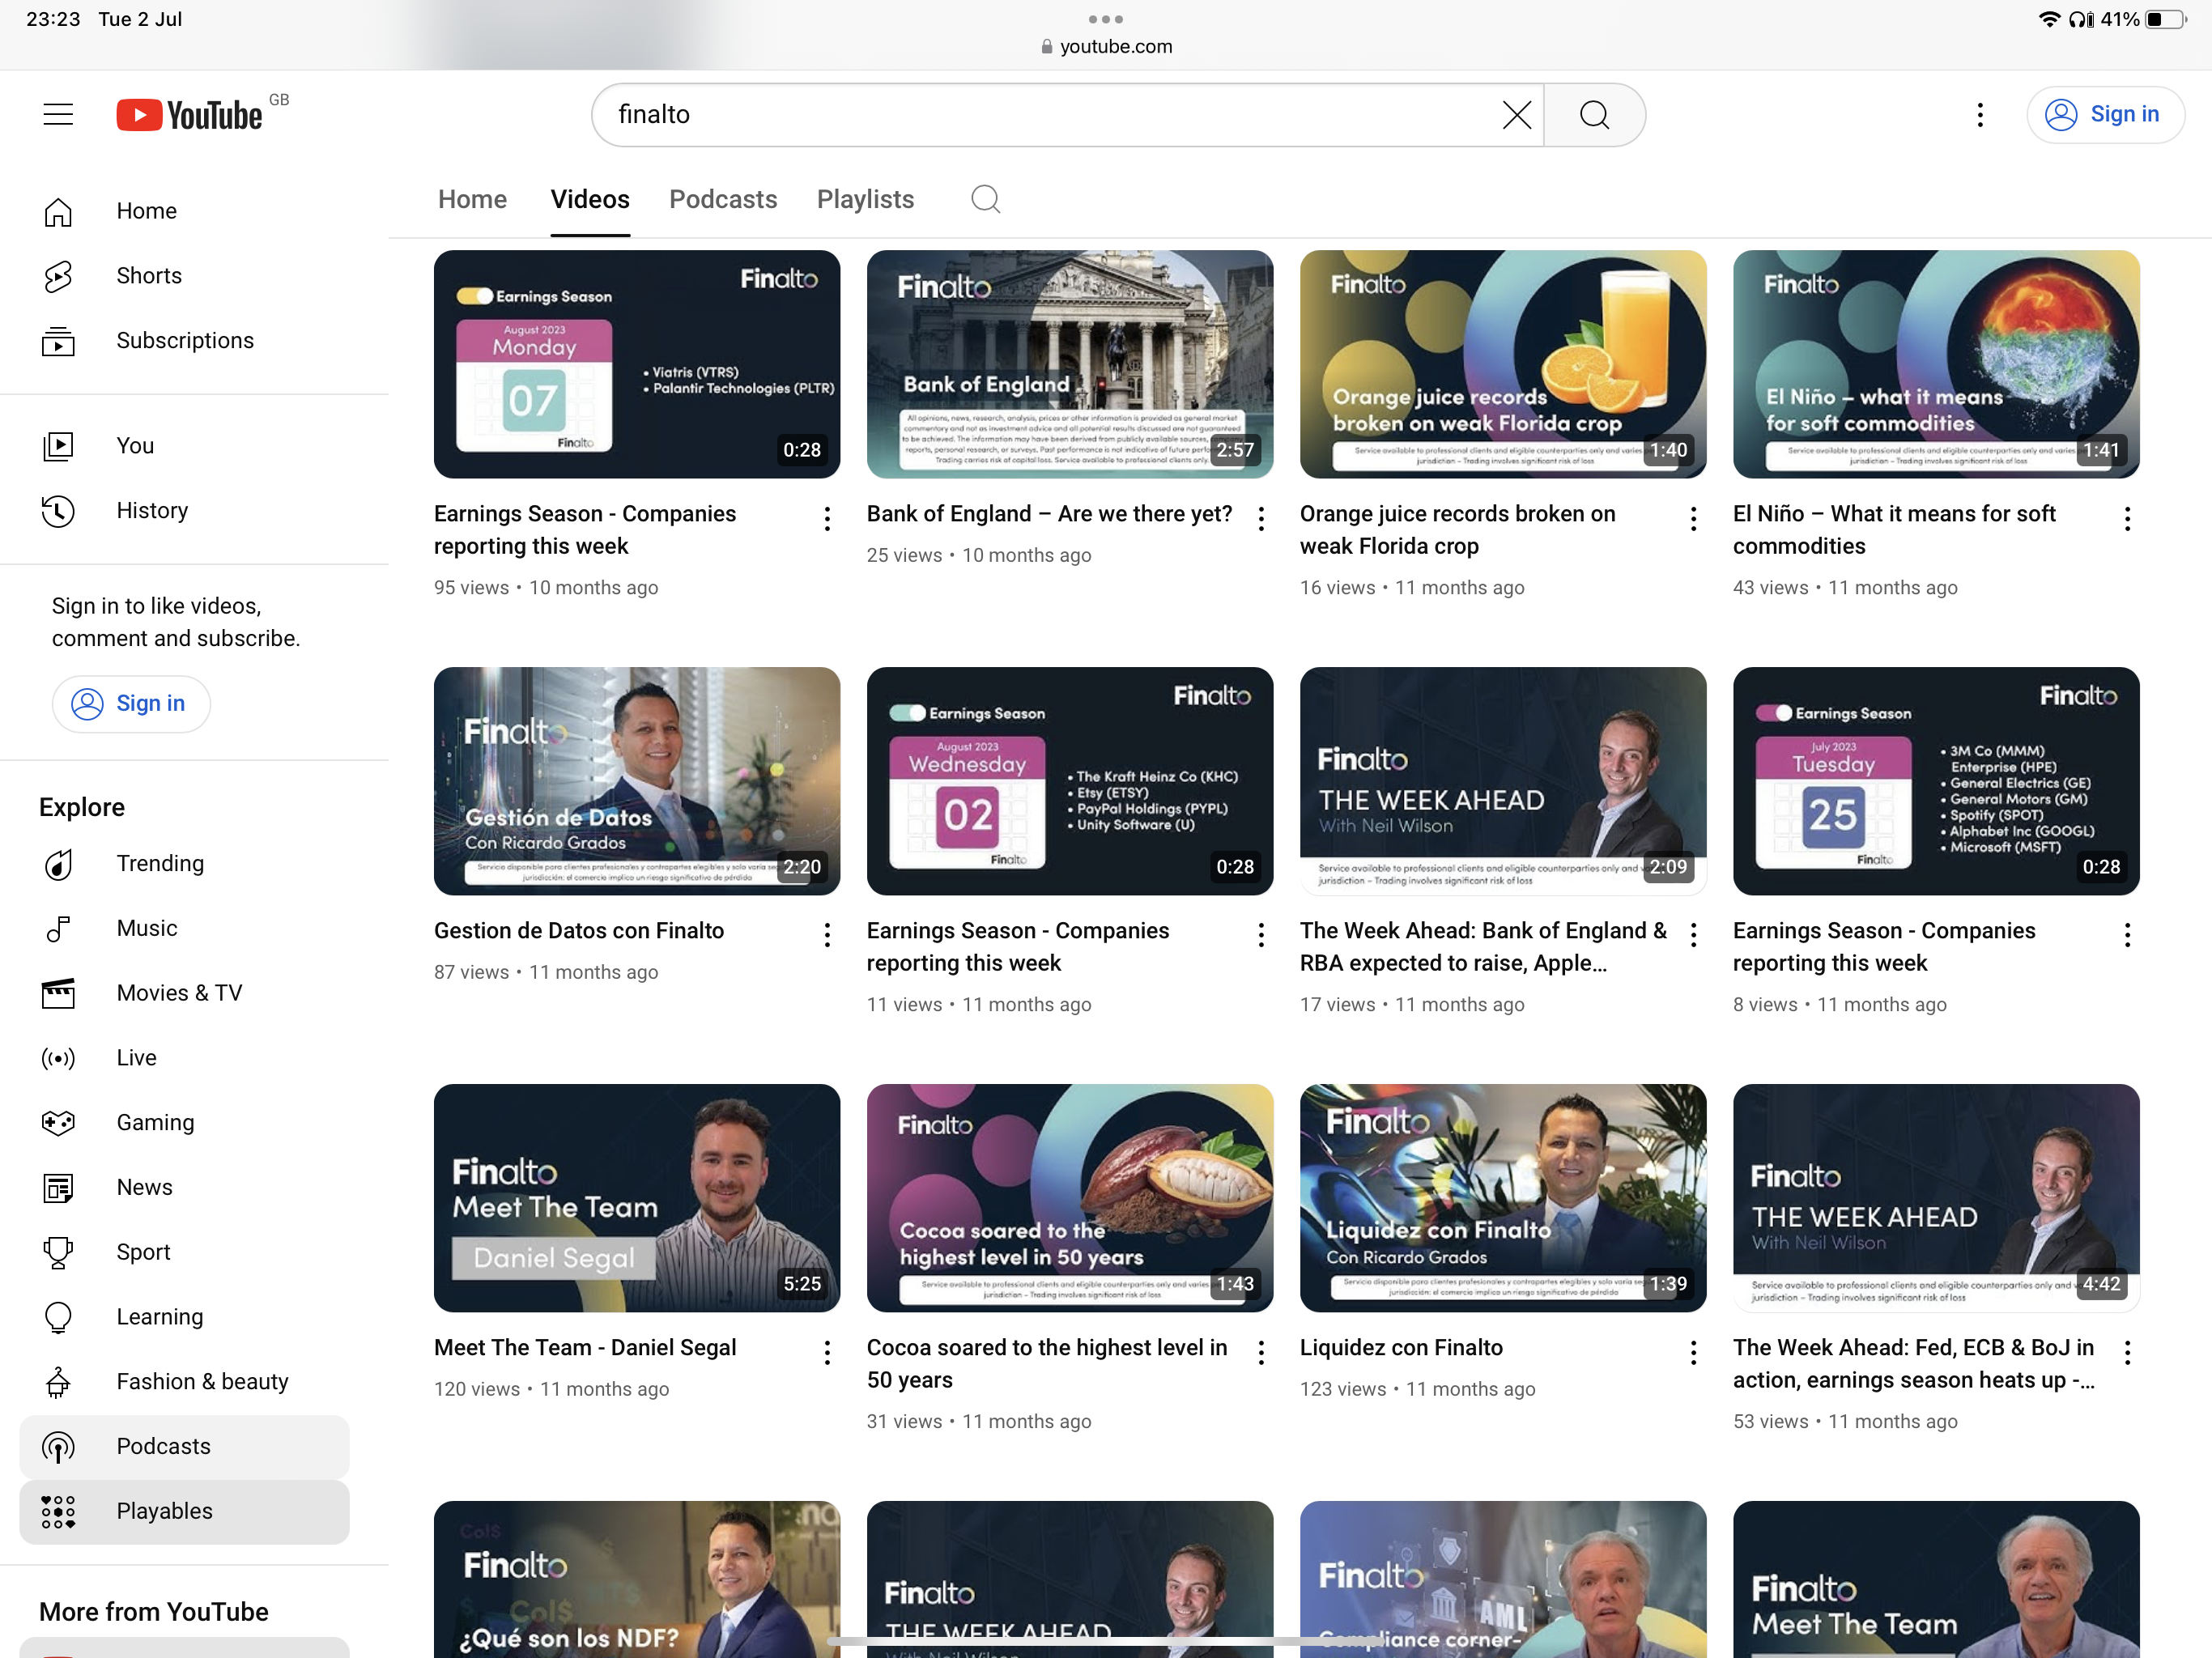Open Trending in Explore section

pyautogui.click(x=159, y=864)
